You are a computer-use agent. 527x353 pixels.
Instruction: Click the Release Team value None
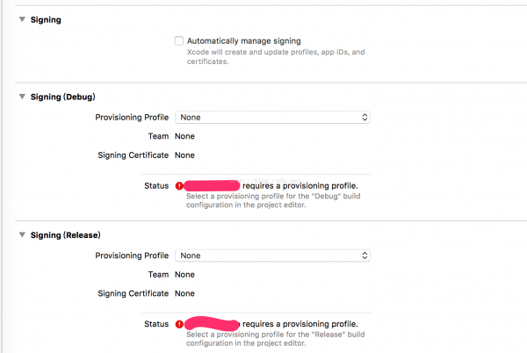[x=184, y=275]
